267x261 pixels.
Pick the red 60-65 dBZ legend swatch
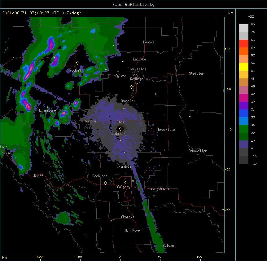tap(243, 44)
